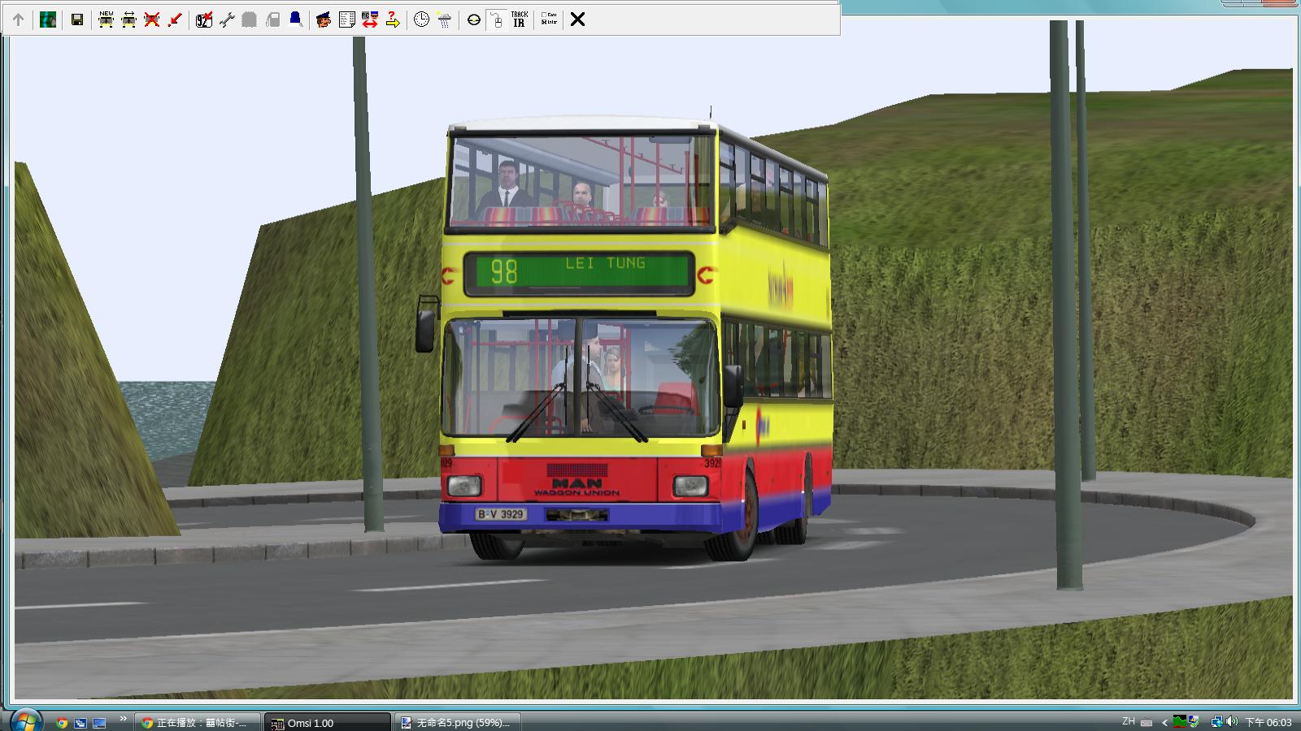Open the Windows Start orb

click(x=25, y=720)
